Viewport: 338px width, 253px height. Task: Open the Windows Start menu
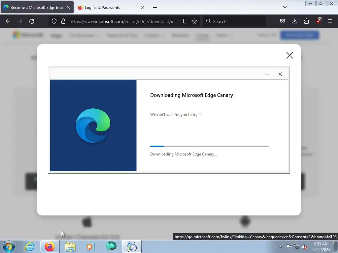[x=9, y=246]
